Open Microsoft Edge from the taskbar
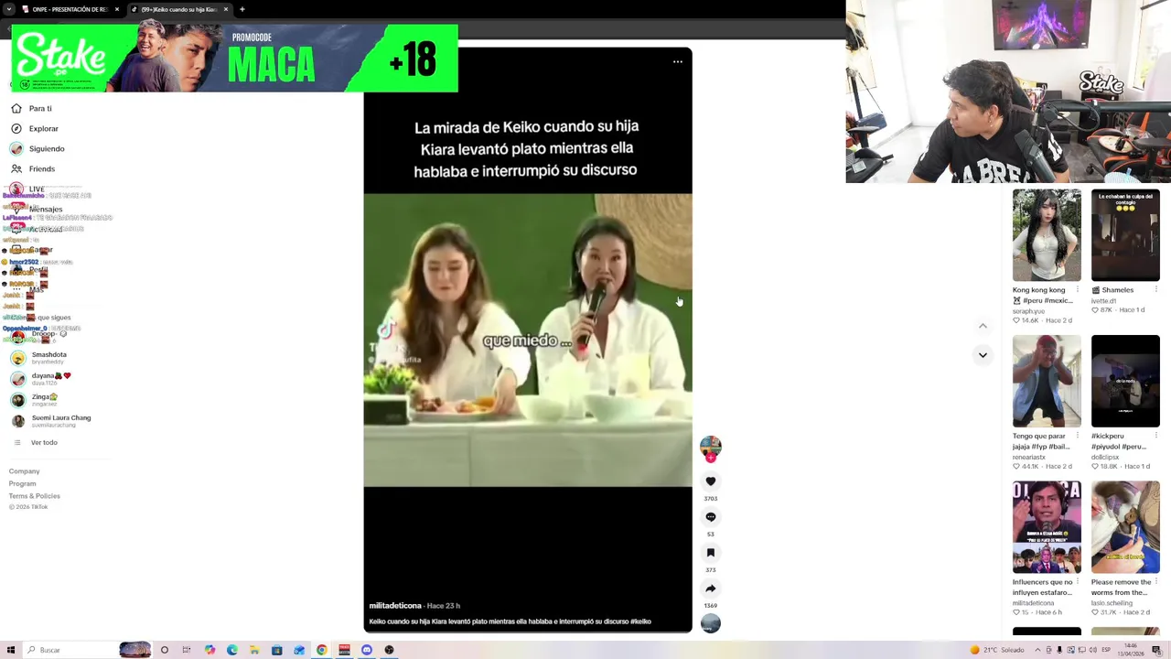 click(231, 650)
